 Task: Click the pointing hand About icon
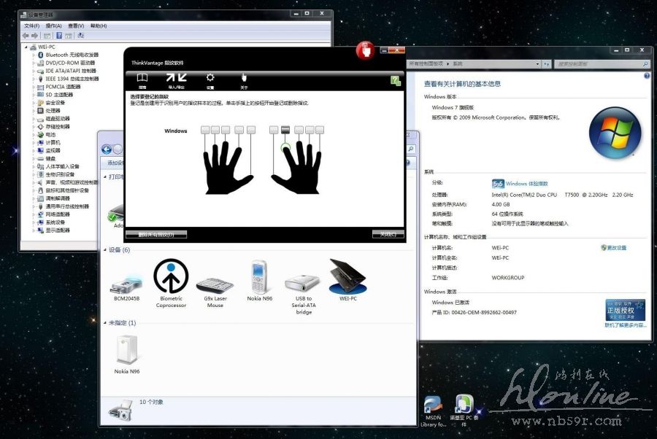[244, 79]
